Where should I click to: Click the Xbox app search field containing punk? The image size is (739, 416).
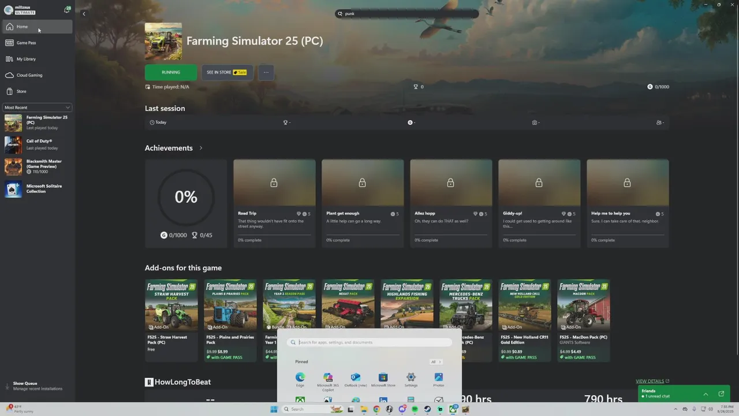click(407, 13)
